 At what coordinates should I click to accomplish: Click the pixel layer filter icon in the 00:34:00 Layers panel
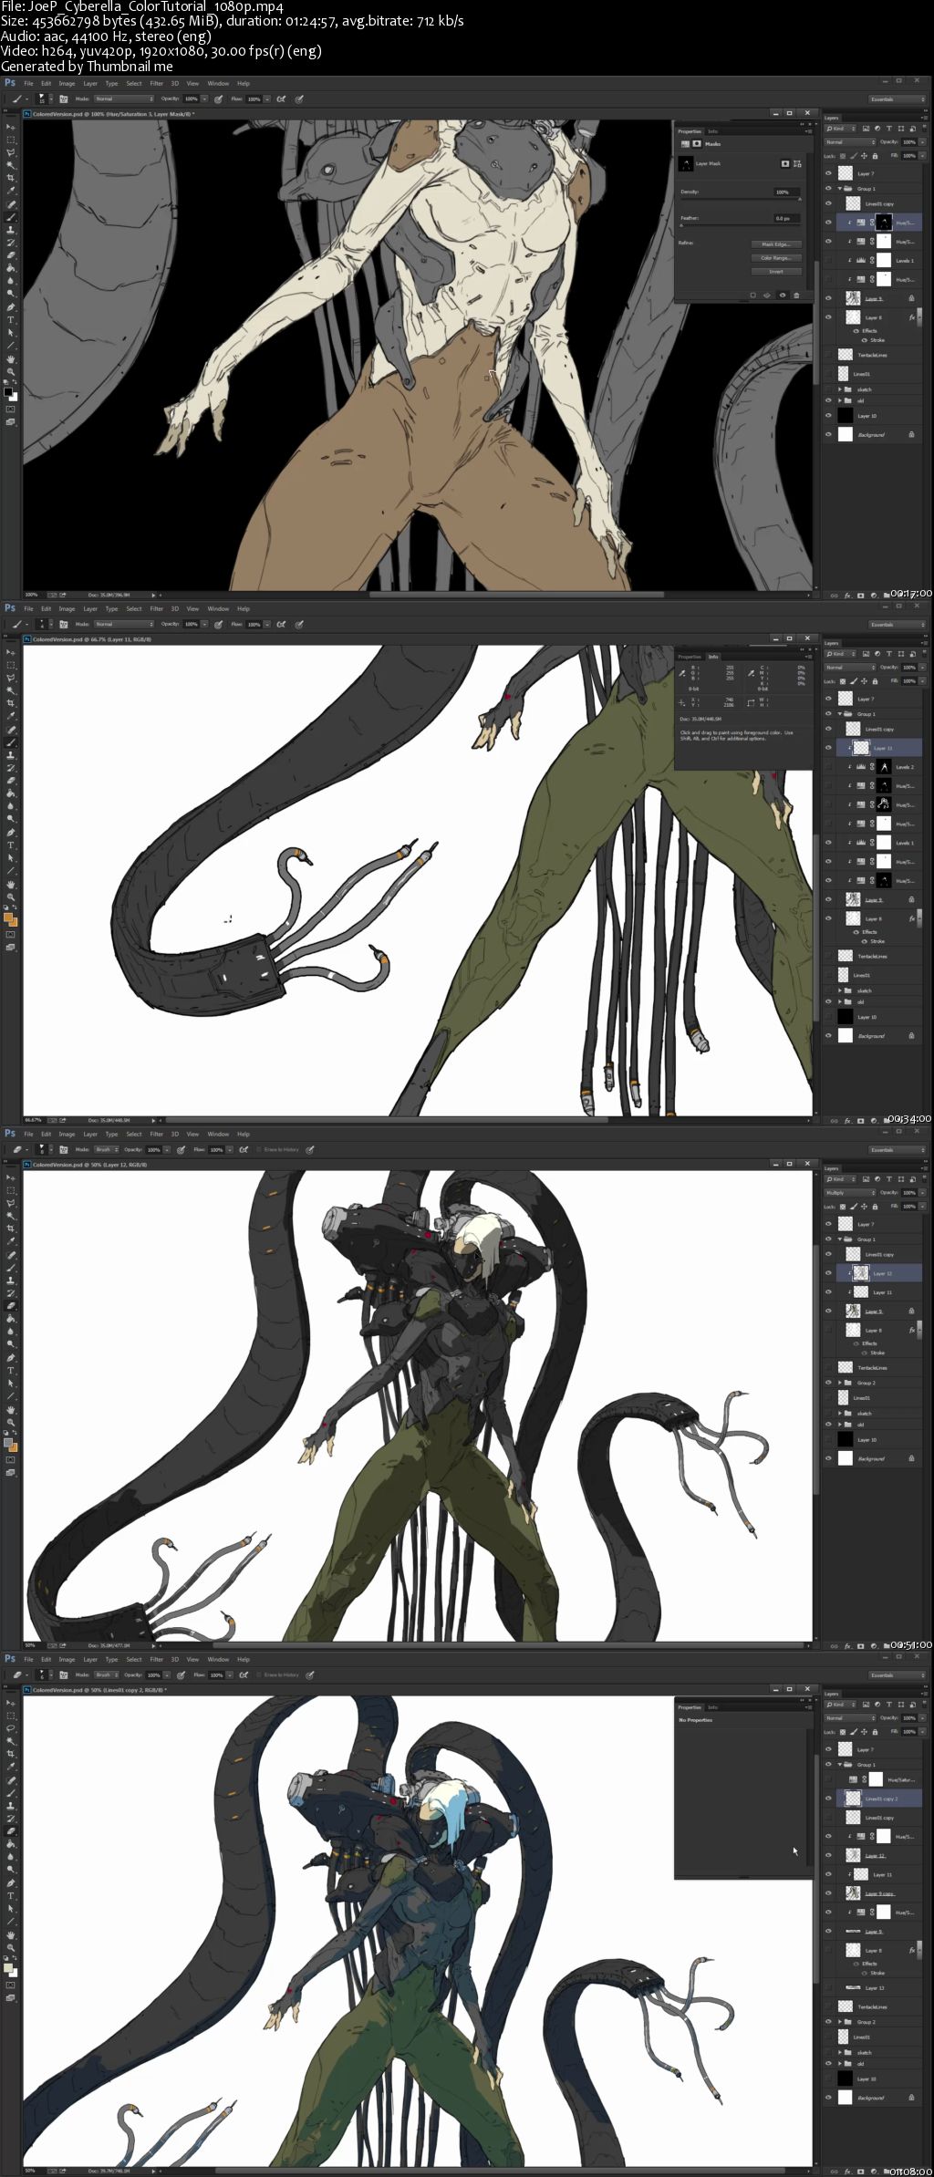[x=865, y=654]
